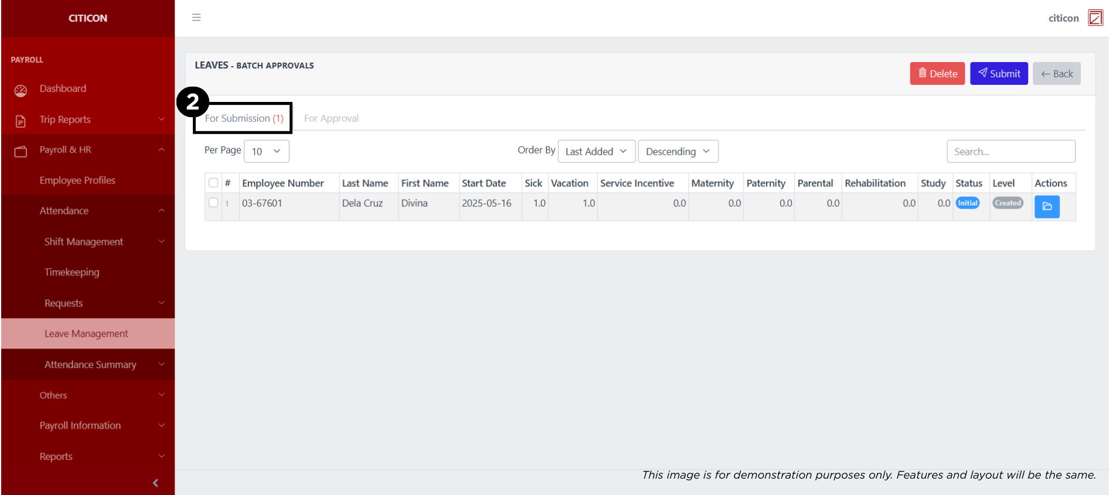Toggle the select-all checkbox in table header
Image resolution: width=1109 pixels, height=495 pixels.
[213, 183]
